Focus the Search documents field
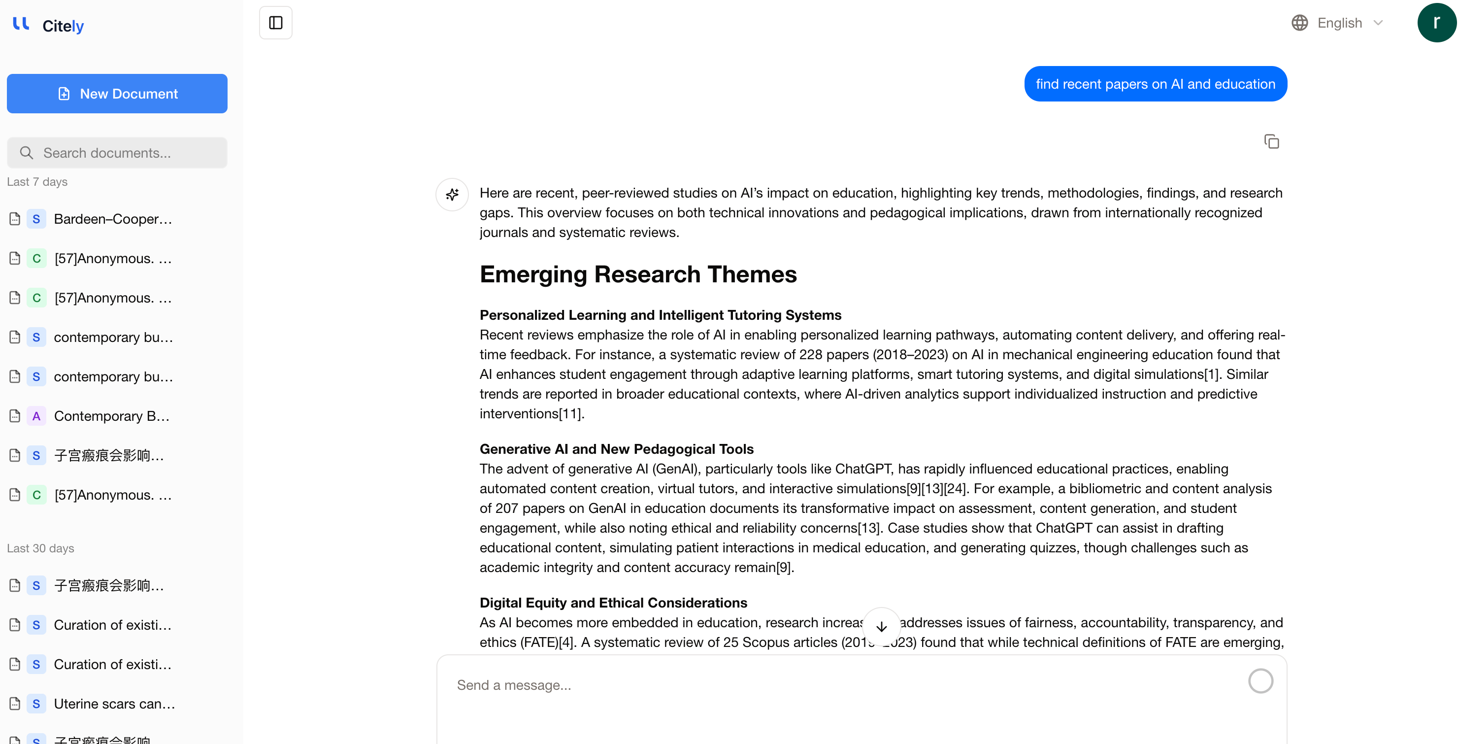Screen dimensions: 1458x744 click(x=117, y=153)
